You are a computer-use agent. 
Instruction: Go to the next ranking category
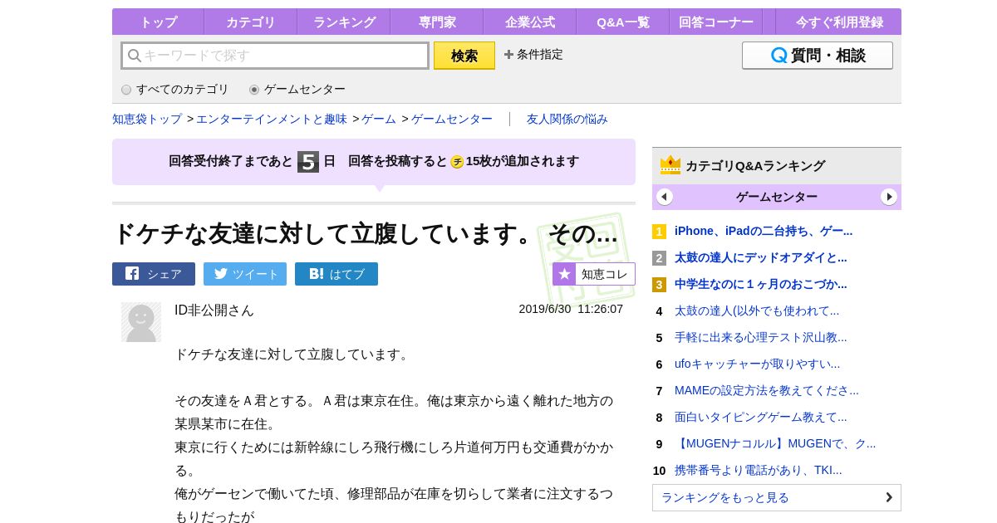(889, 197)
